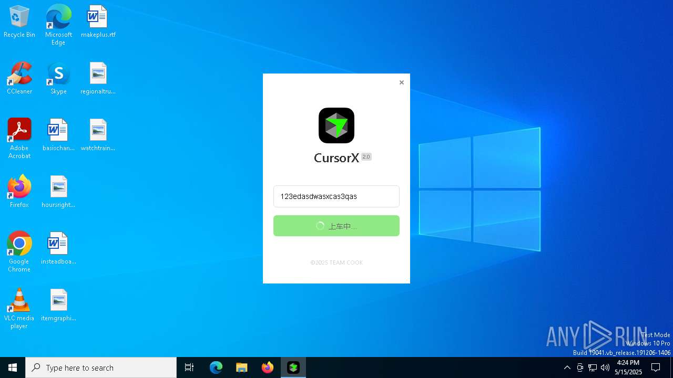Select the Skype desktop shortcut

click(58, 79)
